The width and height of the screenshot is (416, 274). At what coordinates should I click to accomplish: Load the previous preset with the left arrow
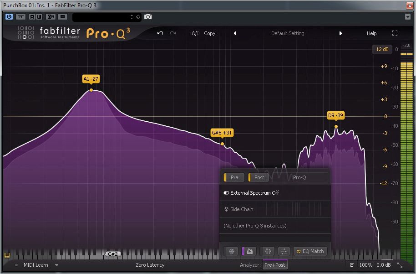235,33
